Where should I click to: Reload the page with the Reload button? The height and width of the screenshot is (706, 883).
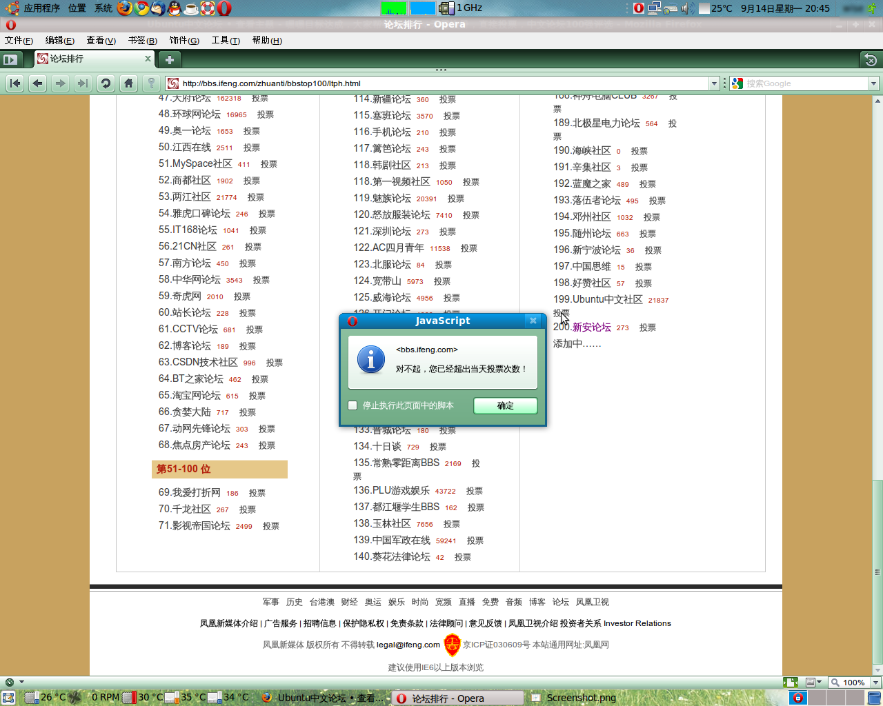[x=106, y=83]
